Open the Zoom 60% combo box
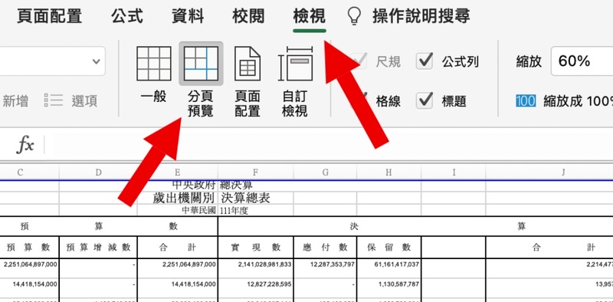Viewport: 613px width, 302px height. [x=582, y=61]
